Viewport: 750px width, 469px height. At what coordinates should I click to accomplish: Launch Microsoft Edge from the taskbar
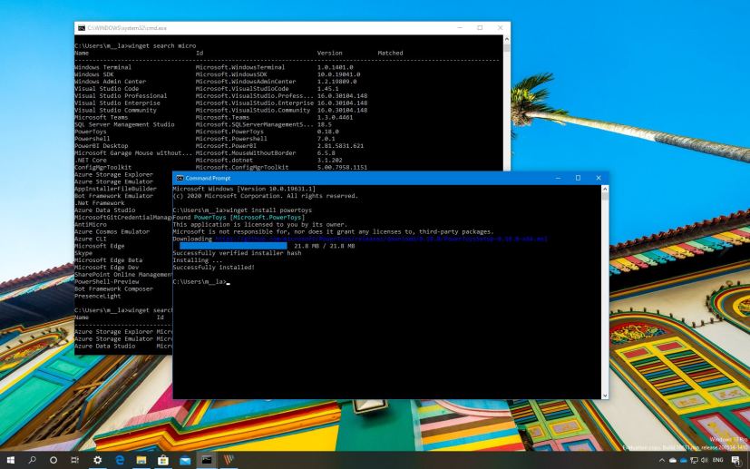[x=120, y=461]
